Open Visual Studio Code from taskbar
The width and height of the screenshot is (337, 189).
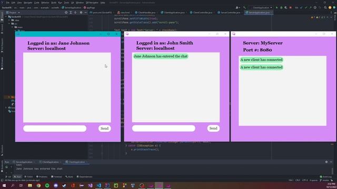98,185
